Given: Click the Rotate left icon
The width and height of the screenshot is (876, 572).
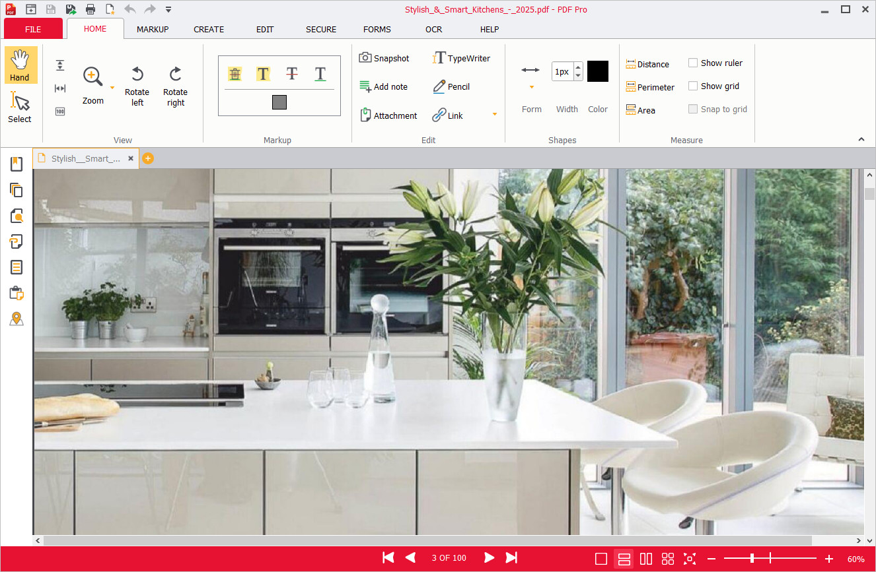Looking at the screenshot, I should tap(137, 74).
